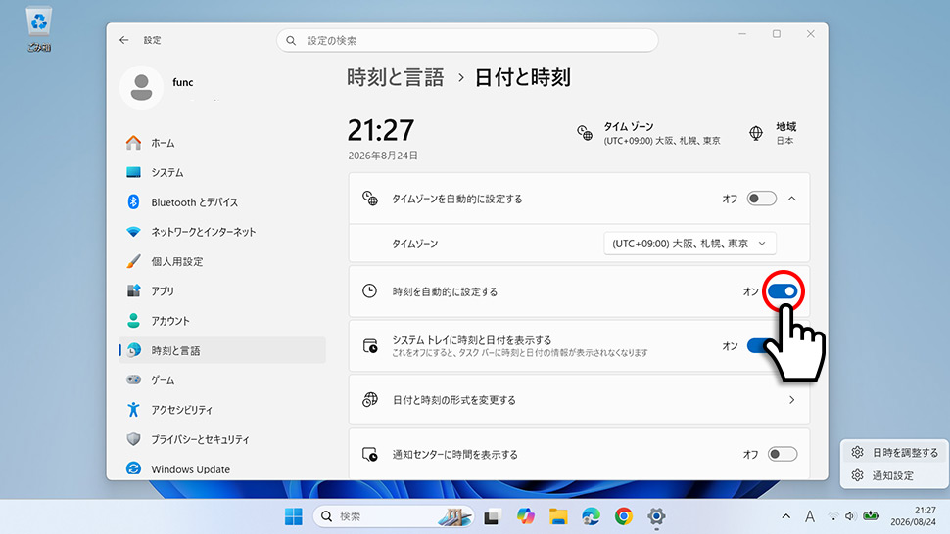Open the ホーム page in sidebar
This screenshot has height=534, width=950.
pos(221,143)
